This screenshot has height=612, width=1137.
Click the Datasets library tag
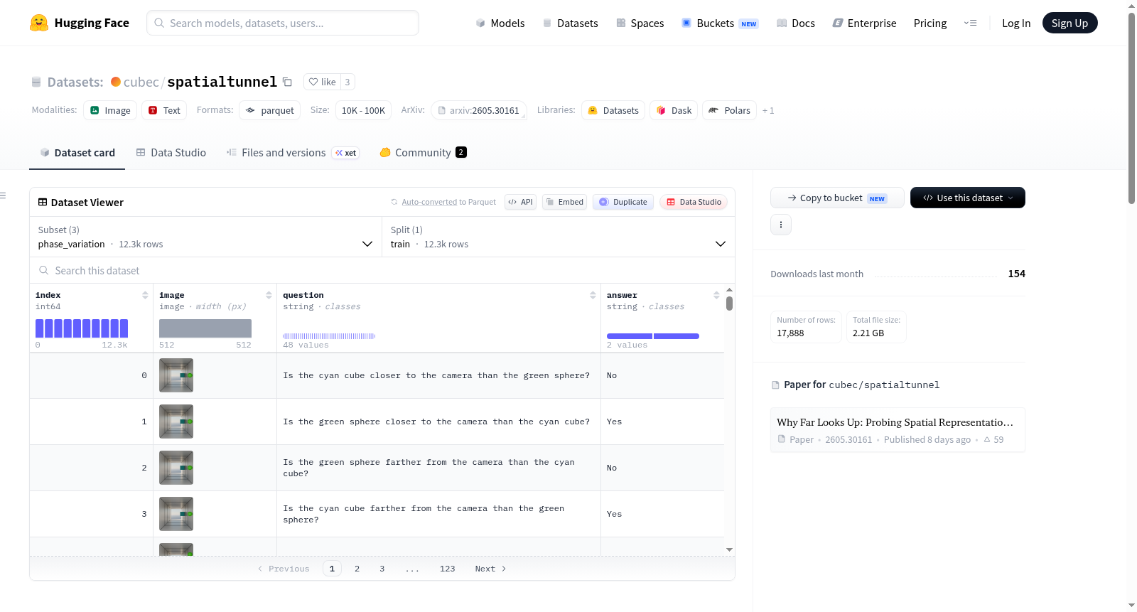(x=613, y=110)
